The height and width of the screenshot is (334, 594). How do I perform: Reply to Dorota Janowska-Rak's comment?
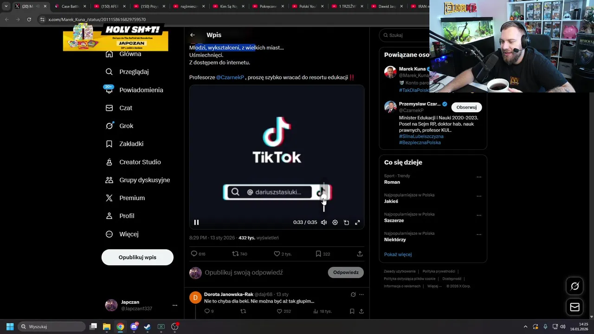click(207, 311)
